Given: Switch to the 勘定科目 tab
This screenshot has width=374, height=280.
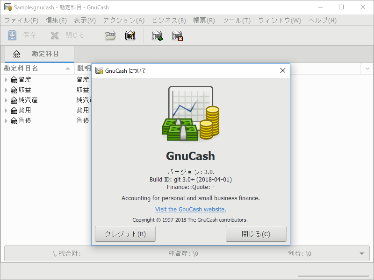Looking at the screenshot, I should [39, 54].
